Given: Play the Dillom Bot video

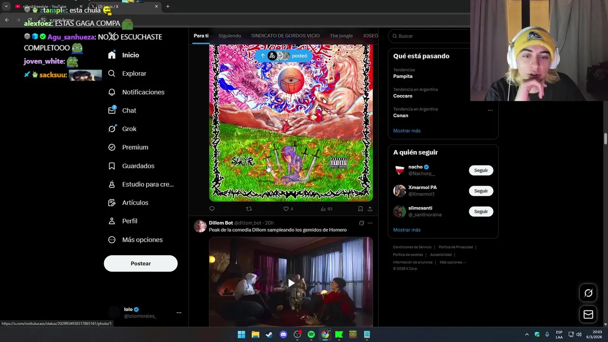Looking at the screenshot, I should 291,283.
